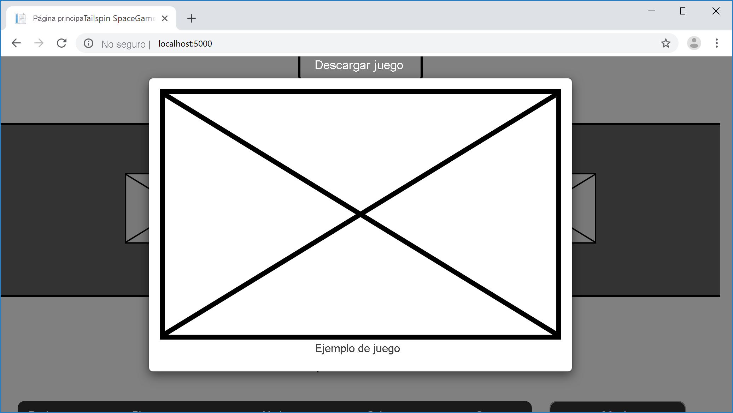The height and width of the screenshot is (413, 733).
Task: Click the Página principal tab
Action: click(90, 18)
